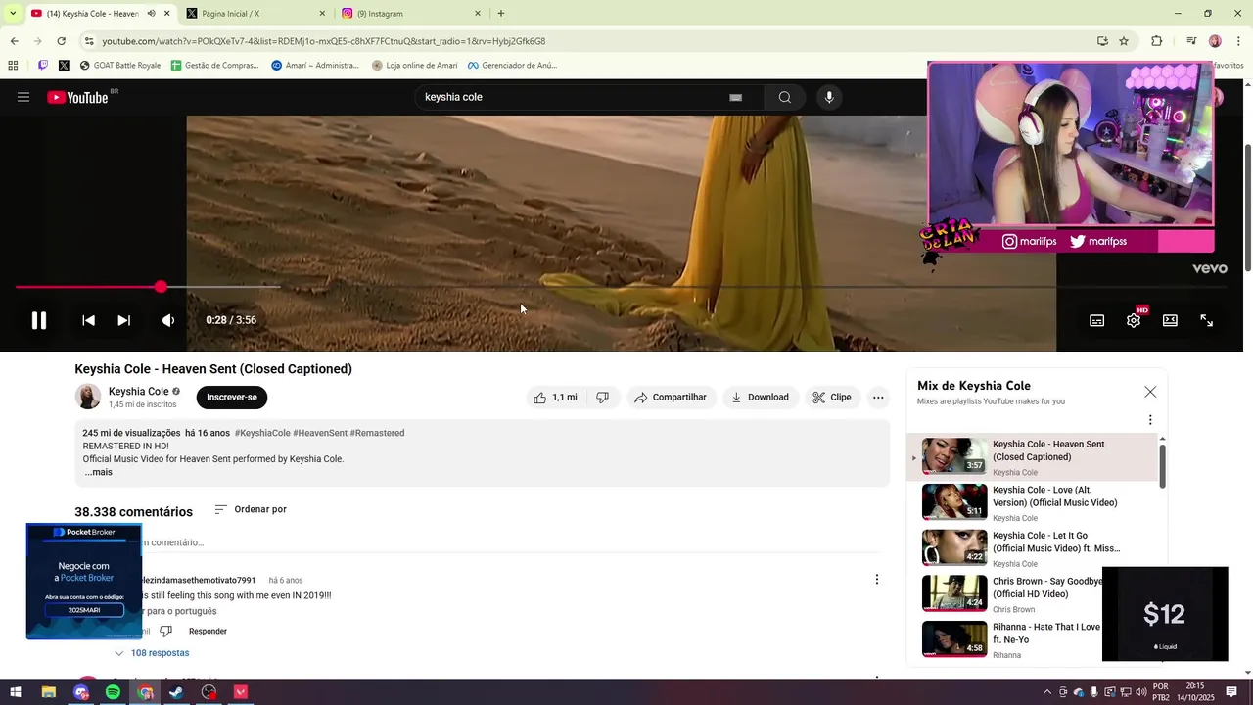Create a clip with Clipe button
The image size is (1253, 705).
832,398
